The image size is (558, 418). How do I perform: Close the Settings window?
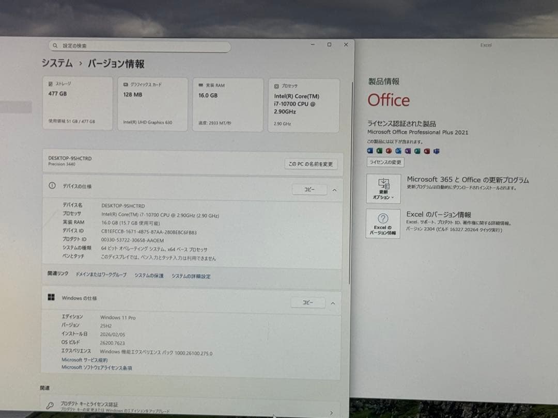[346, 44]
